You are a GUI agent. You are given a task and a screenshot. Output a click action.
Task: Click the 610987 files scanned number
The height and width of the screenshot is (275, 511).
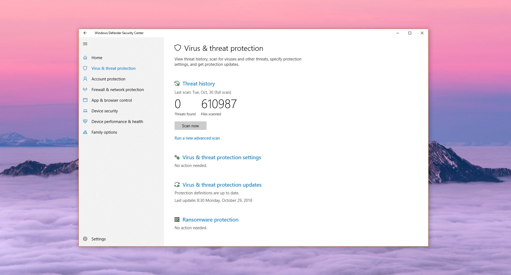pyautogui.click(x=219, y=104)
